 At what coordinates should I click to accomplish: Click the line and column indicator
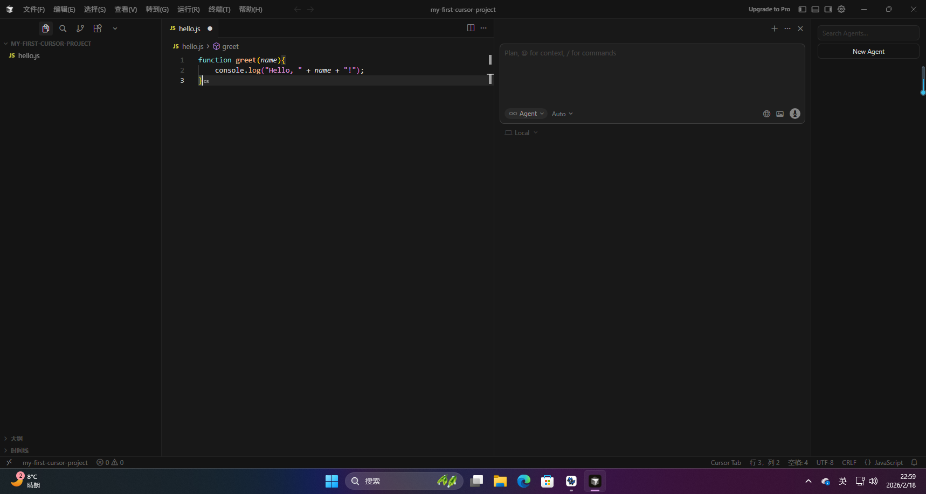[x=764, y=463]
